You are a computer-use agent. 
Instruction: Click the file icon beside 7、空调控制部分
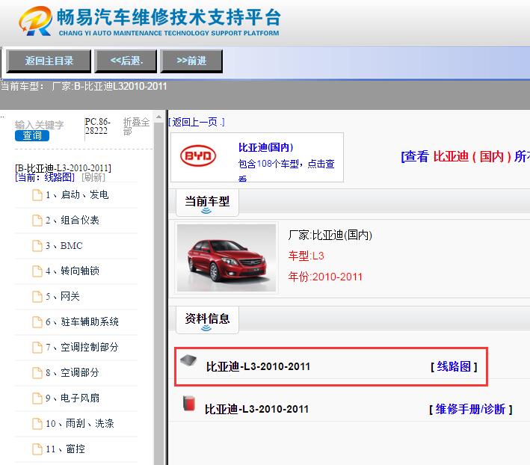point(37,348)
